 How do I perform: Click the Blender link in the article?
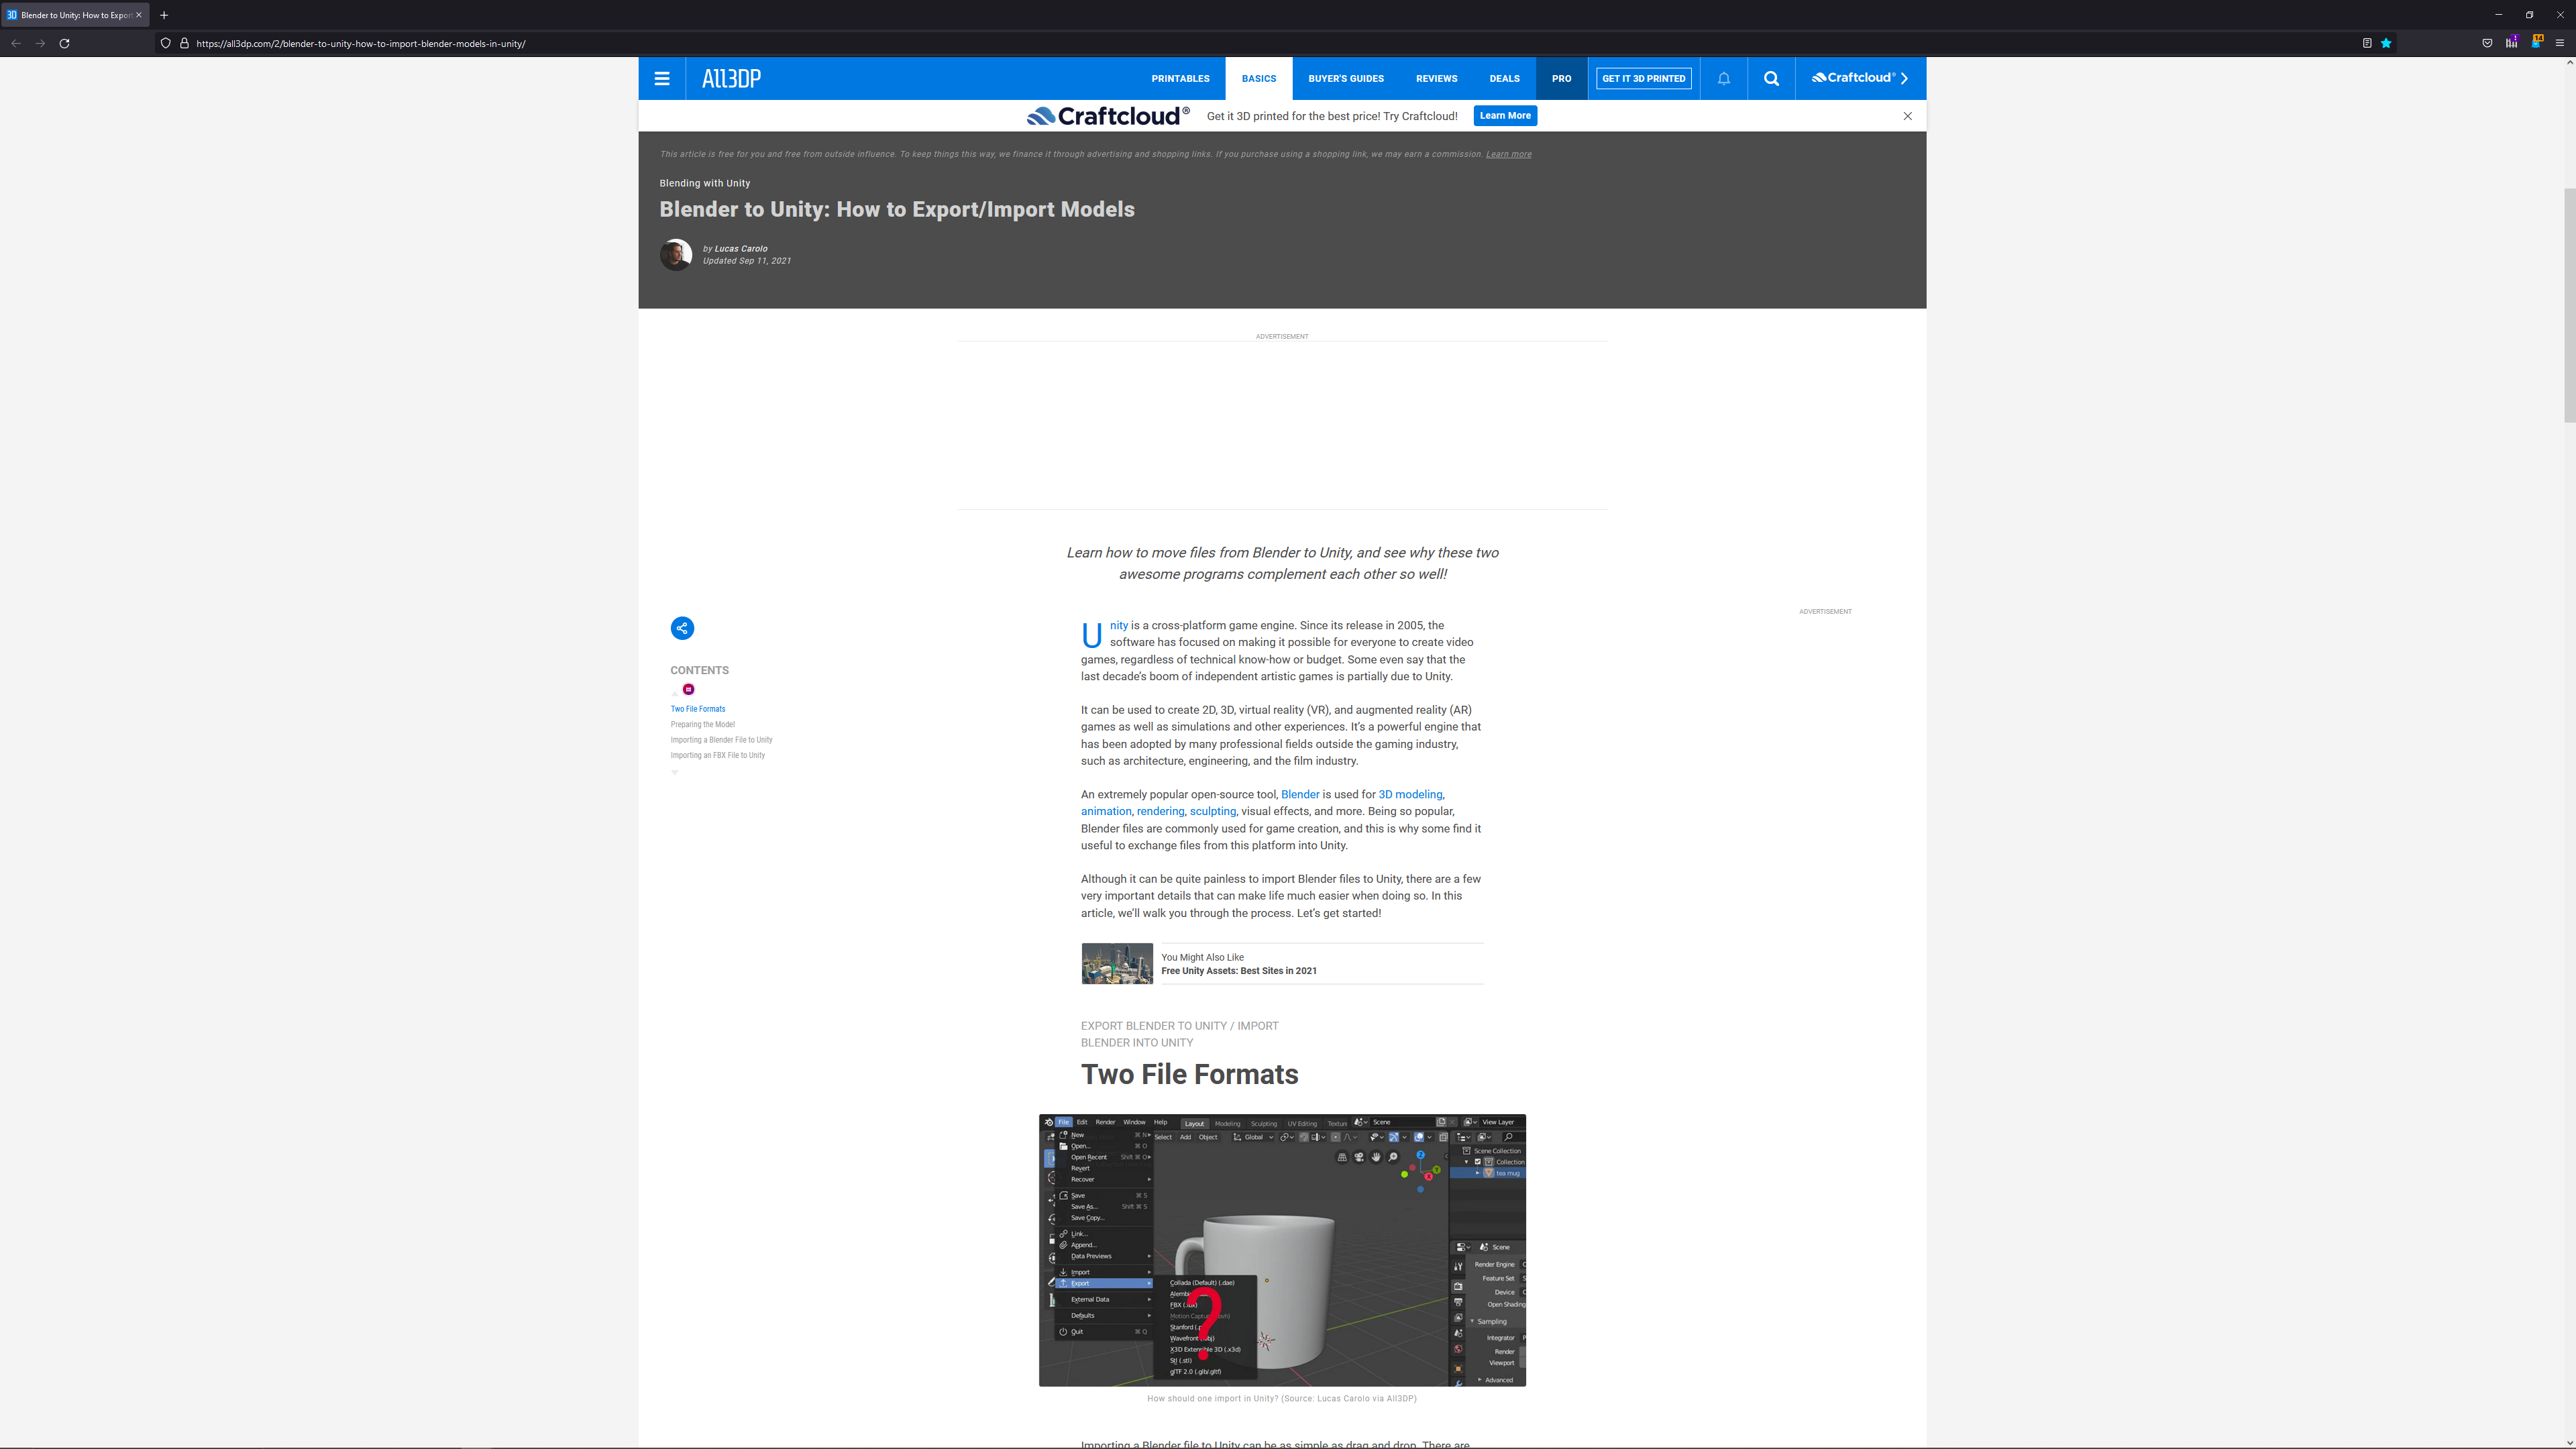tap(1300, 795)
